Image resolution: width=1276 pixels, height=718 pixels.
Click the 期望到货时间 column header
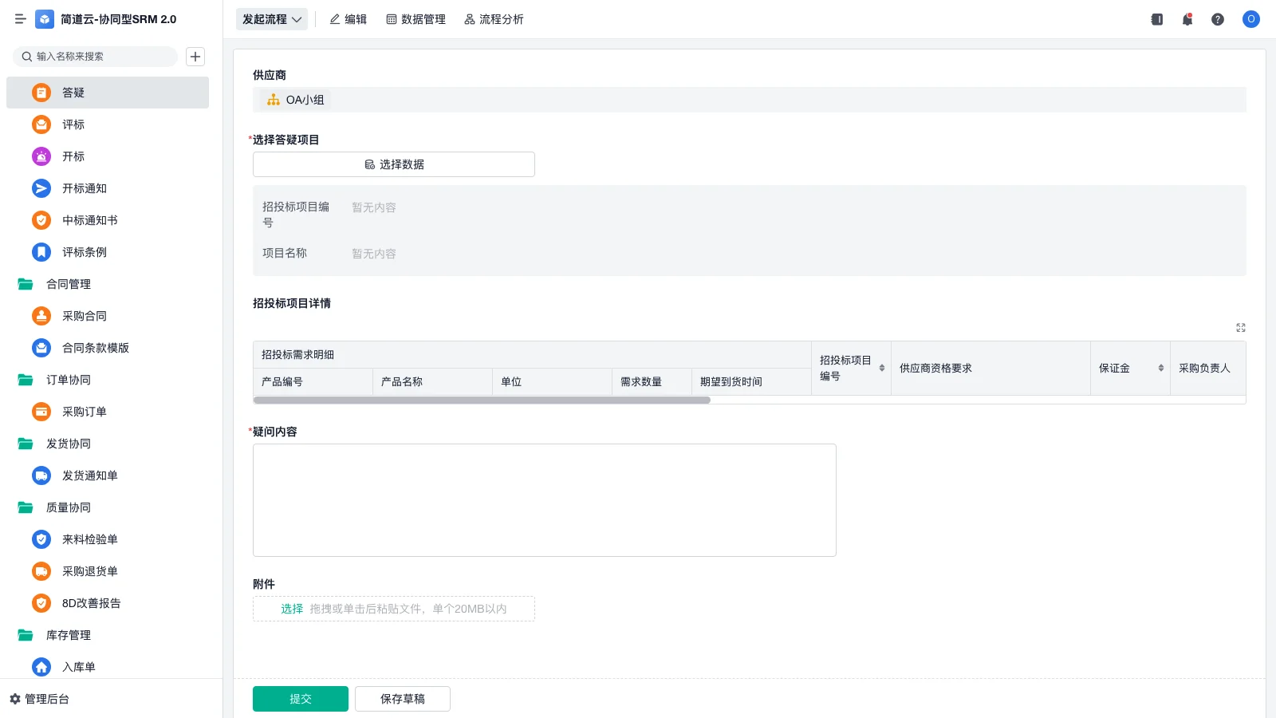tap(751, 381)
